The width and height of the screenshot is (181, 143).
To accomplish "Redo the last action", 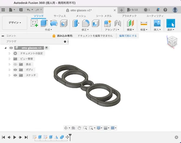I will click(x=37, y=10).
